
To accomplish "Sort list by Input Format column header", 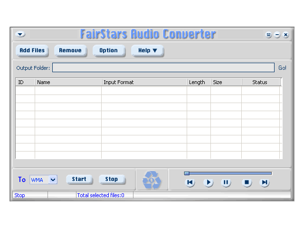I will [144, 82].
